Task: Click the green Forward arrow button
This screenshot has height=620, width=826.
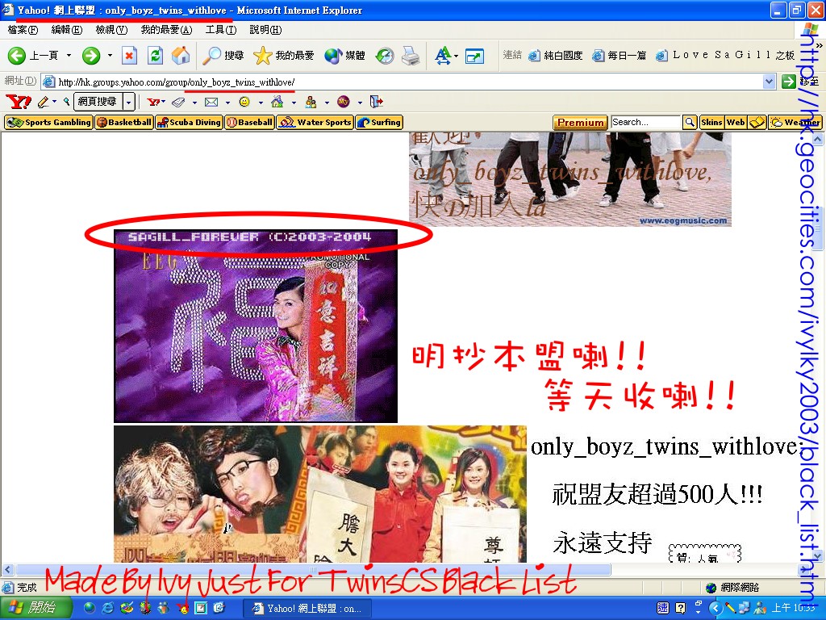Action: (x=91, y=56)
